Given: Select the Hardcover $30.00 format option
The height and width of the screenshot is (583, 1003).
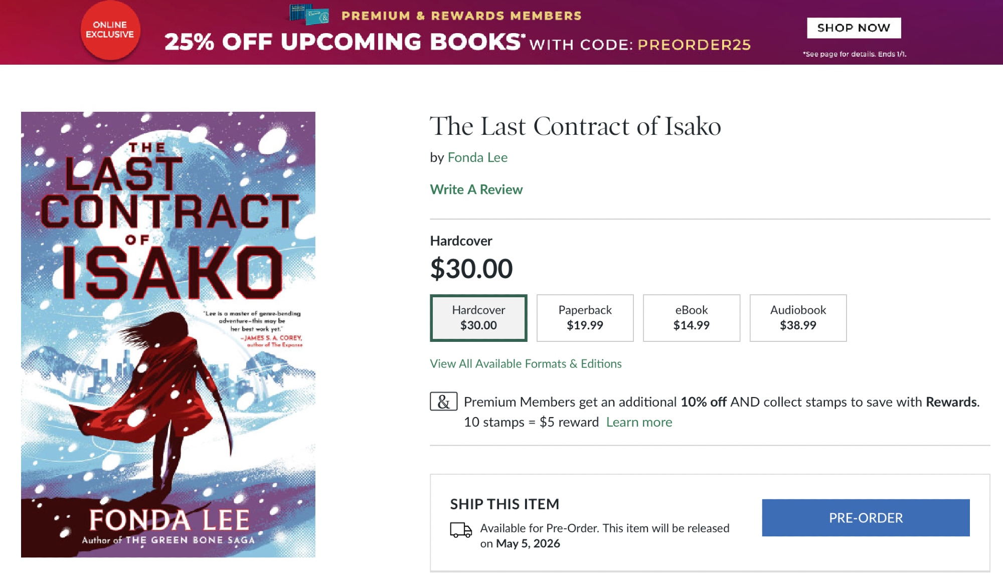Looking at the screenshot, I should click(x=478, y=318).
